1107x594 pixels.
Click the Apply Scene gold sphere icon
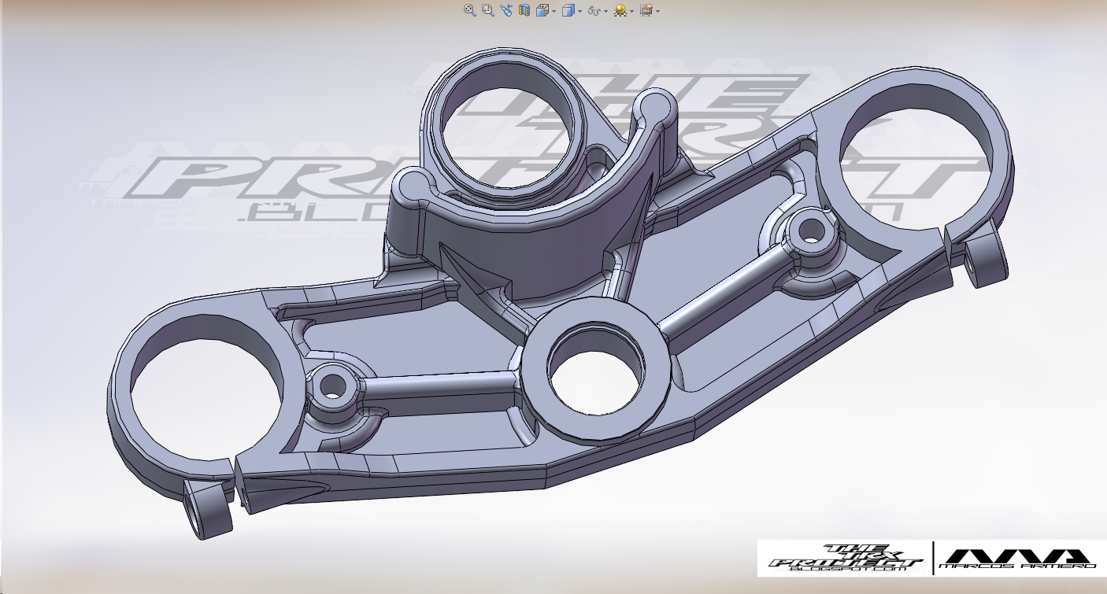point(620,10)
